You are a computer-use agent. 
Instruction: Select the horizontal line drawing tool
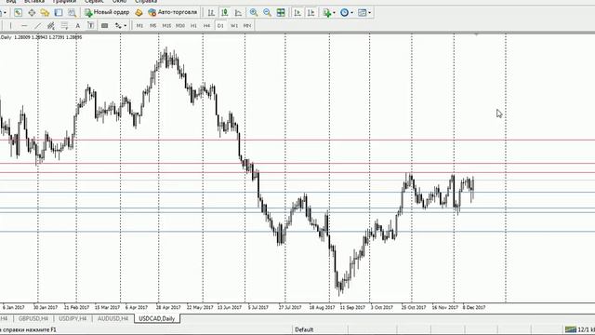pyautogui.click(x=24, y=25)
